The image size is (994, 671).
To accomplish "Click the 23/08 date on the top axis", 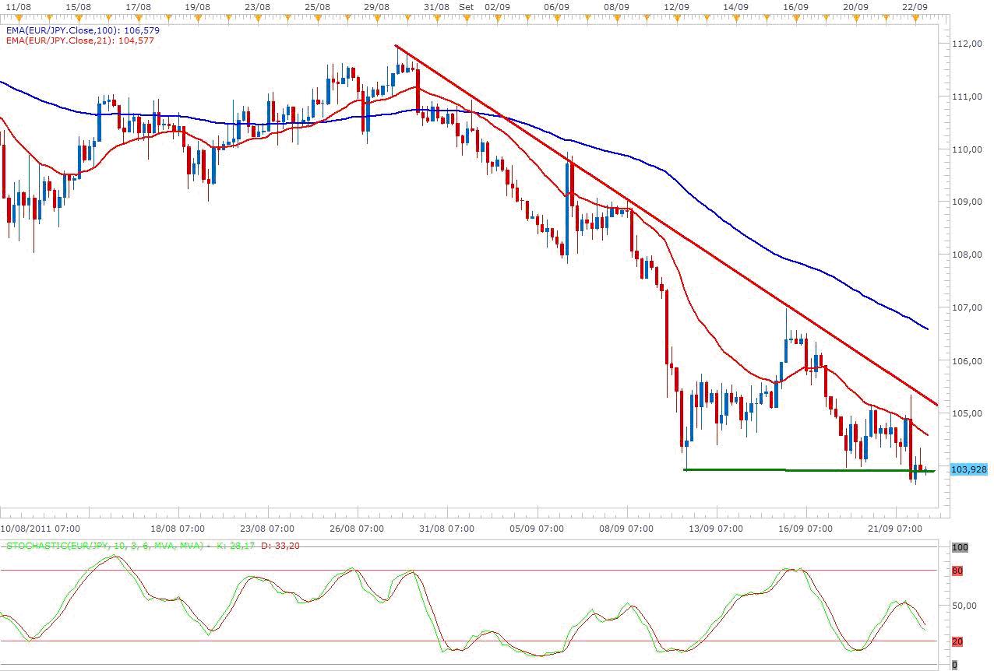I will pyautogui.click(x=257, y=5).
